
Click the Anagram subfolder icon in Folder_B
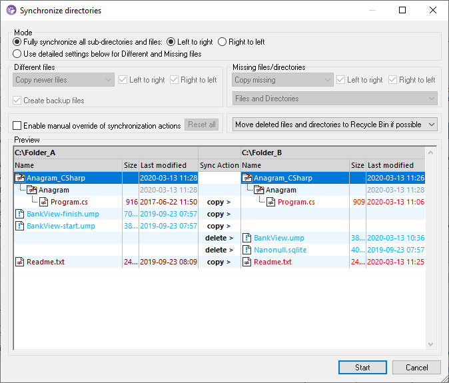click(259, 190)
